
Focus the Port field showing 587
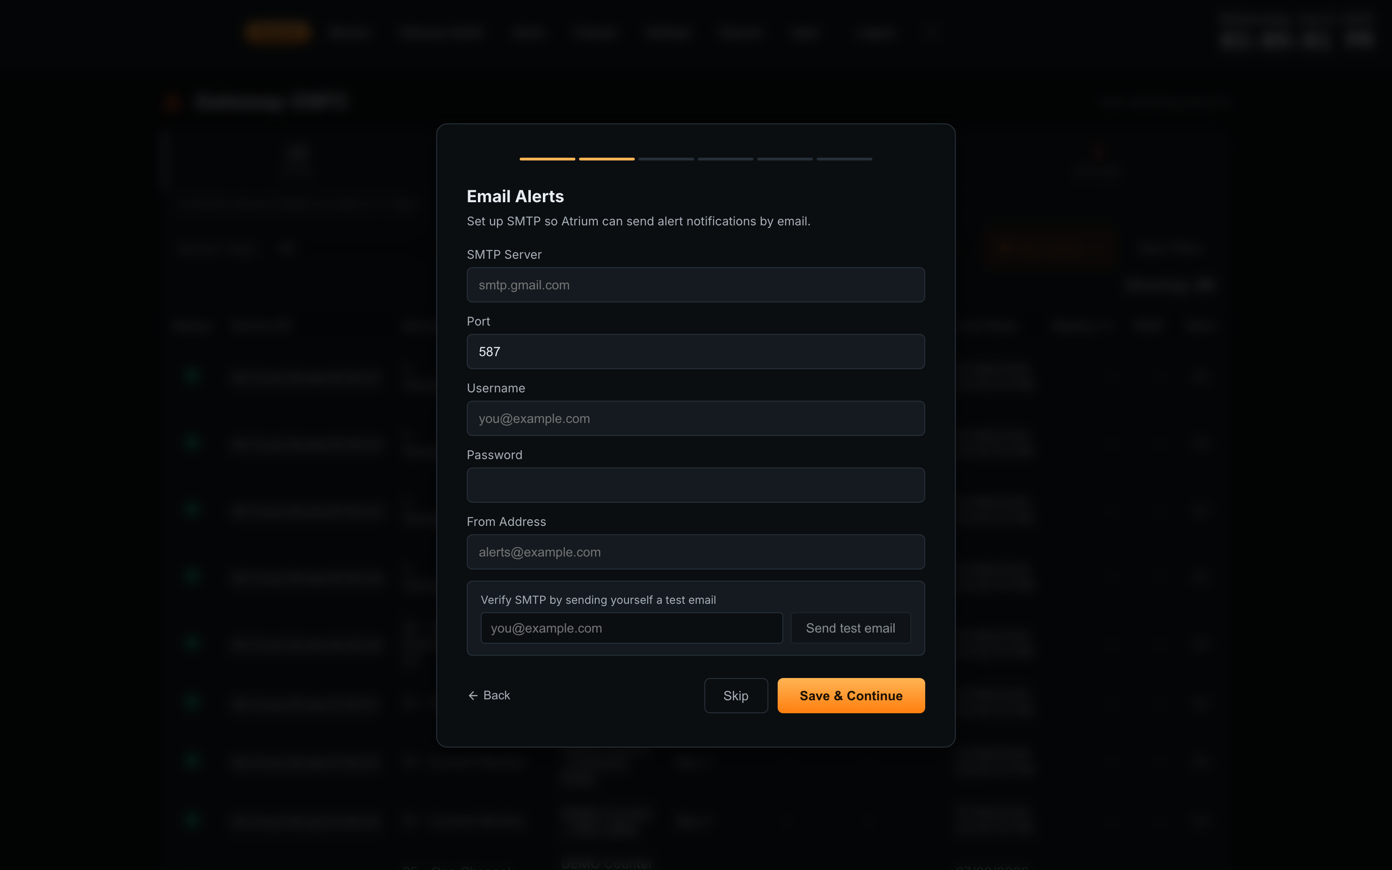click(696, 352)
